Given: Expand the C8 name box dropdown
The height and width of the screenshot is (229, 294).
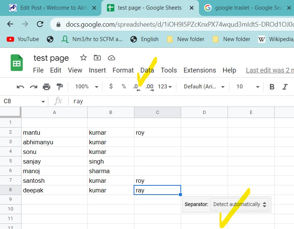Looking at the screenshot, I should click(x=43, y=102).
